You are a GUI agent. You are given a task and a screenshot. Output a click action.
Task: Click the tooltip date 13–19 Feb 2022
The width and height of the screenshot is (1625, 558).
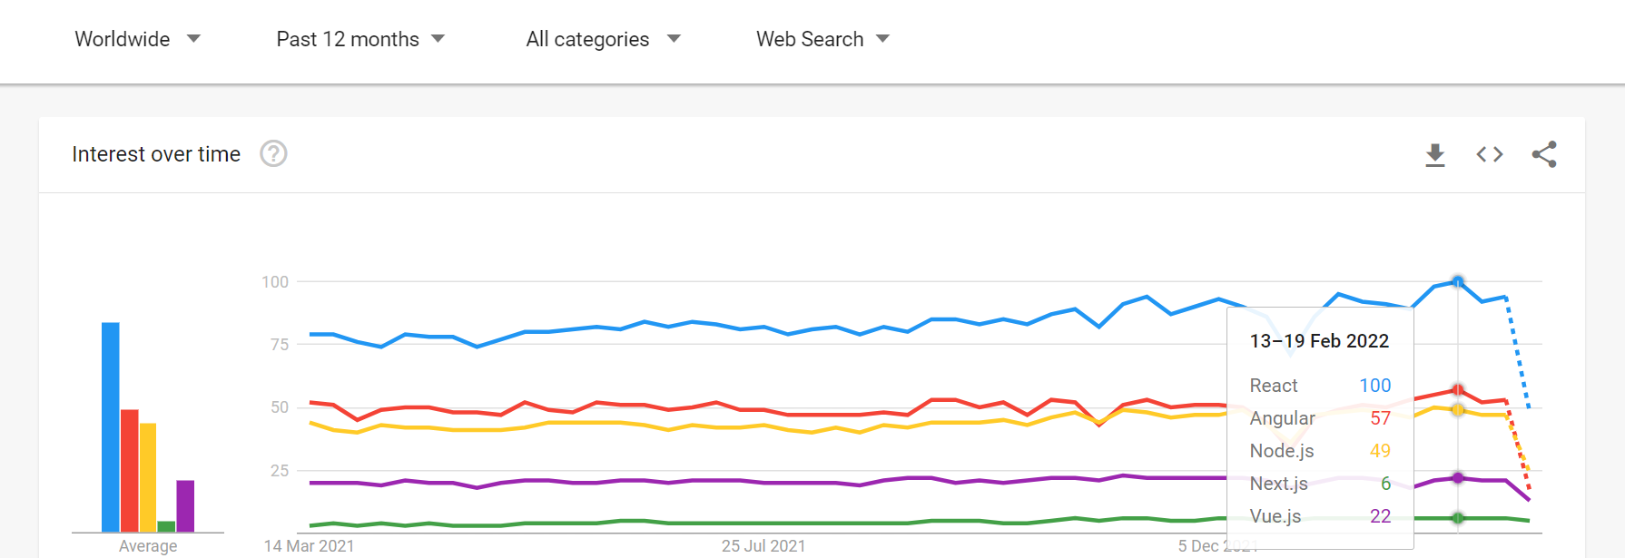click(x=1319, y=340)
